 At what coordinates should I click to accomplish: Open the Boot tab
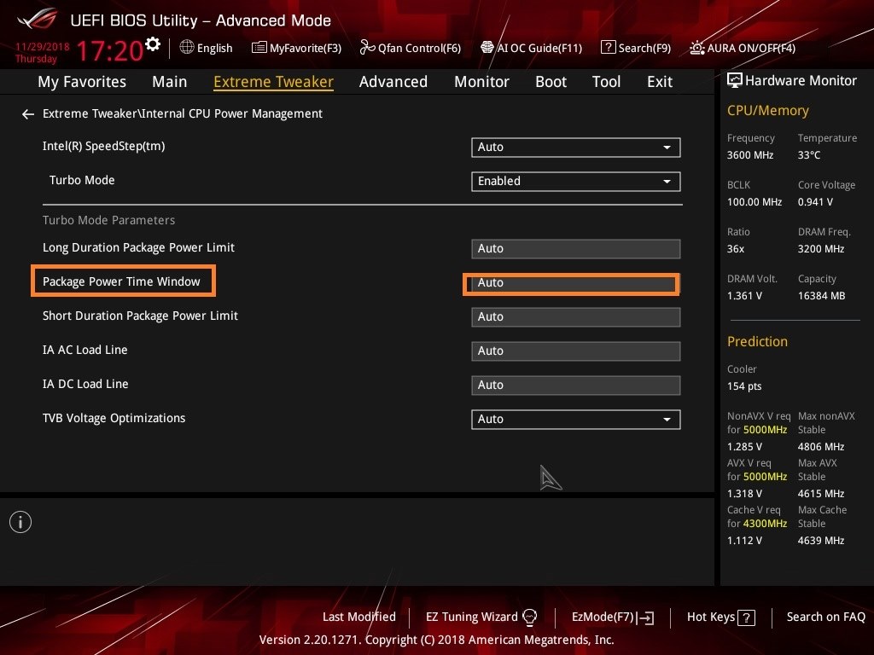[551, 82]
